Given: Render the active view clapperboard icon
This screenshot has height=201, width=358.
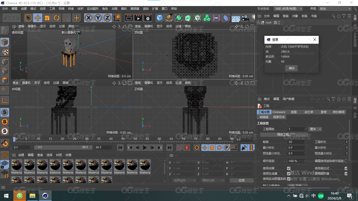Looking at the screenshot, I should click(129, 18).
